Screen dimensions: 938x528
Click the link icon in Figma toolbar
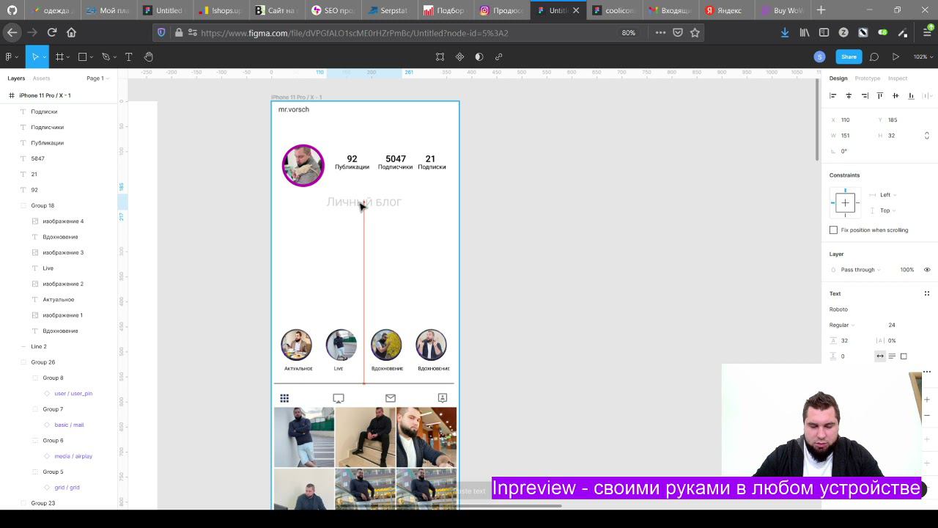pyautogui.click(x=499, y=56)
